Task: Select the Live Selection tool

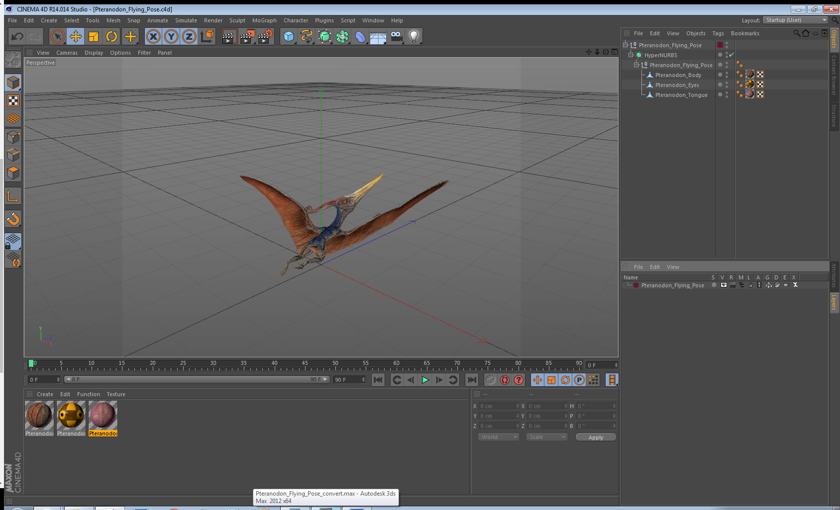Action: pyautogui.click(x=58, y=36)
